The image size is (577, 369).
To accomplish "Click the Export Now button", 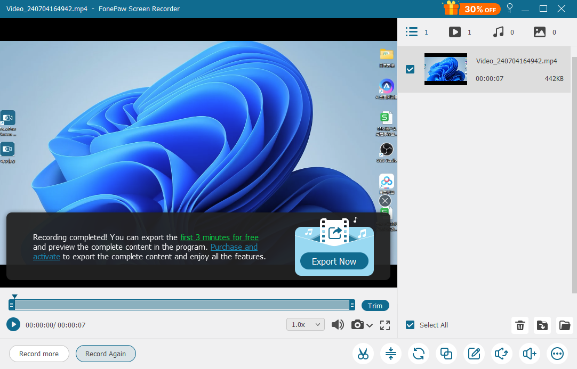I will coord(334,261).
